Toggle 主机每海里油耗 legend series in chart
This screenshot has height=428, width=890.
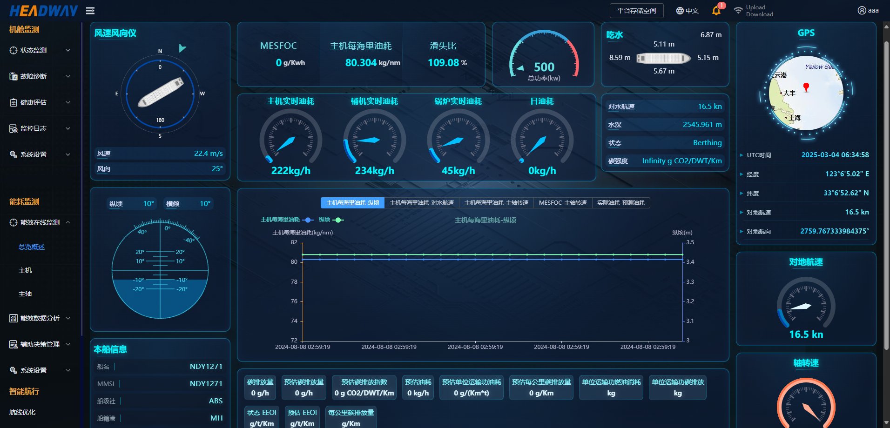tap(308, 220)
